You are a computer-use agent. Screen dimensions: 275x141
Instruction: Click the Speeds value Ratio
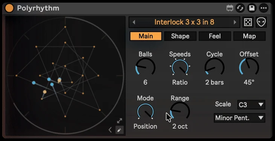click(x=180, y=82)
